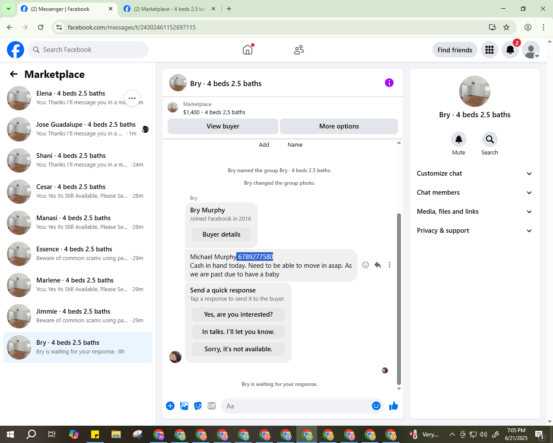Viewport: 553px width, 443px height.
Task: Send quick reply 'Yes, are you interested?'
Action: coord(238,315)
